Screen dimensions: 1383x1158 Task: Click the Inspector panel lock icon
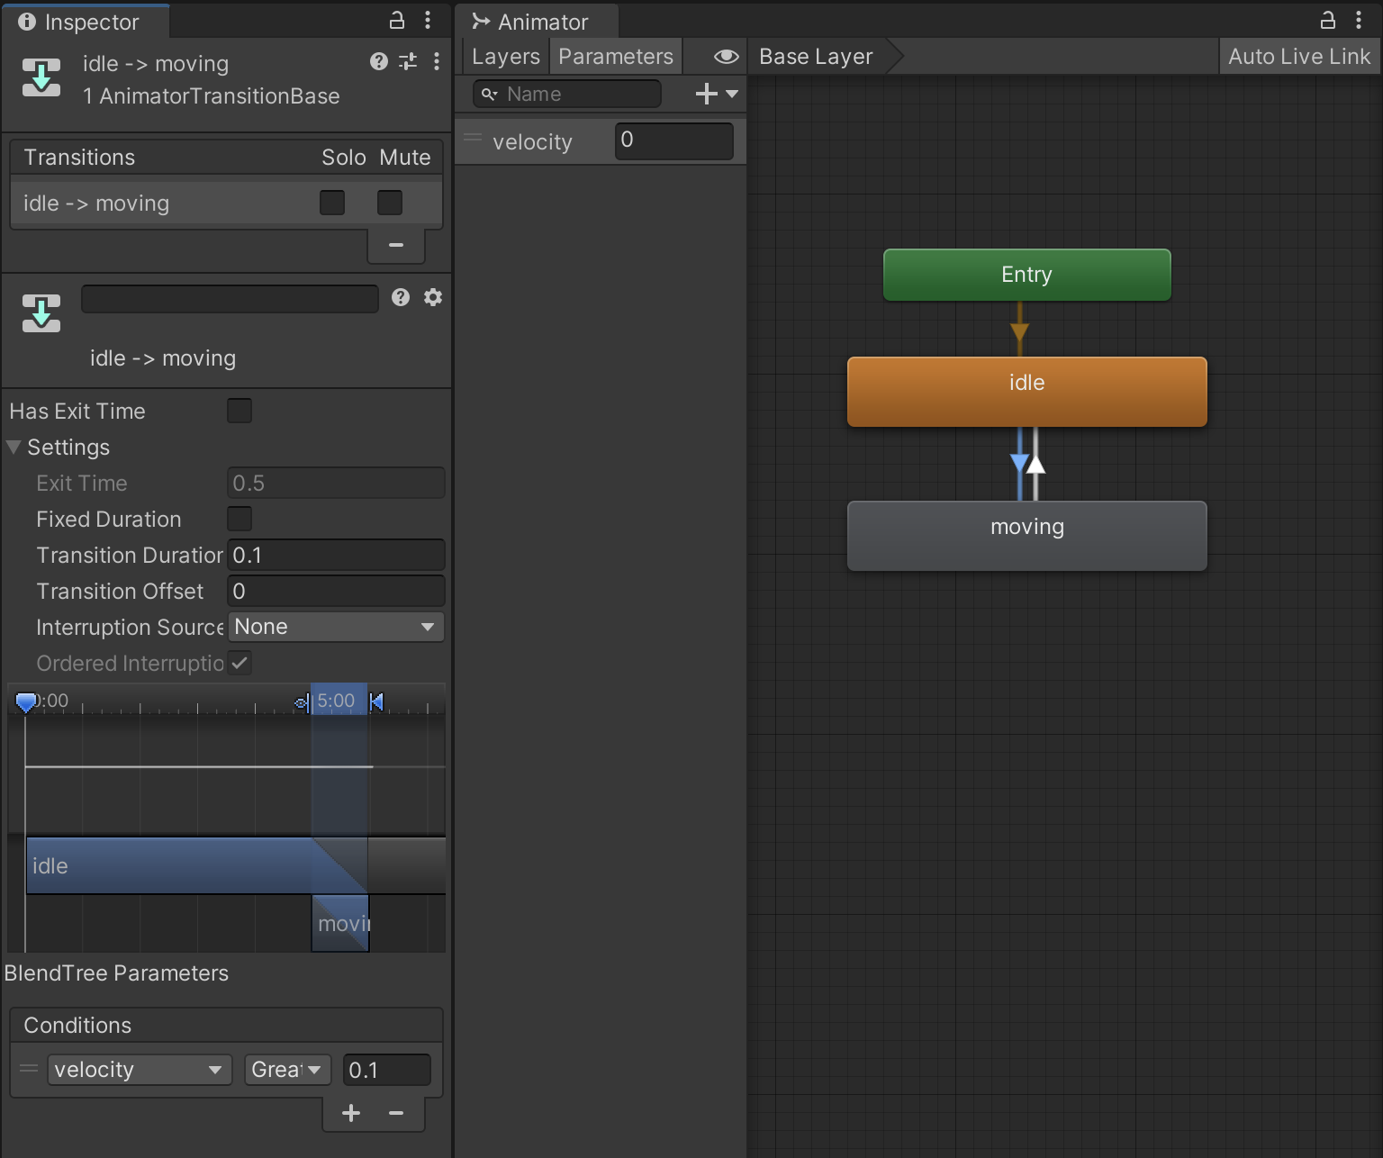tap(396, 20)
